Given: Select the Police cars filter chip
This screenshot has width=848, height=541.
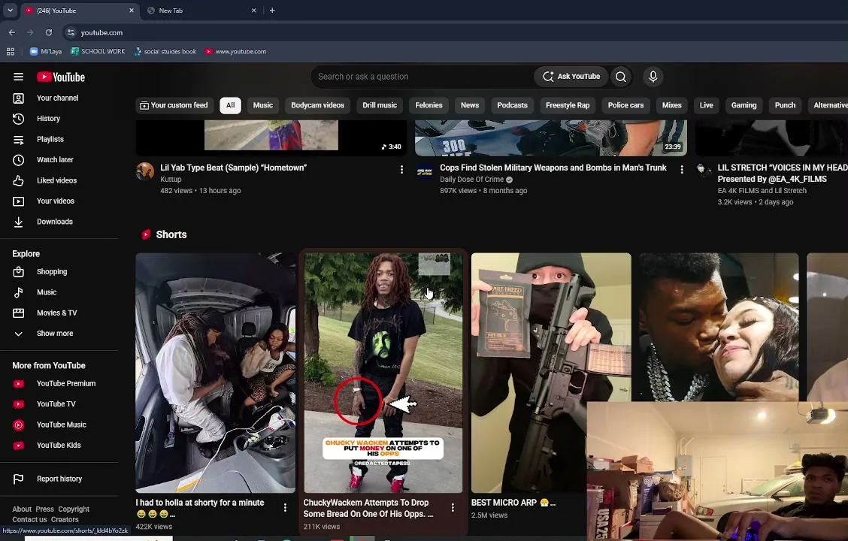Looking at the screenshot, I should coord(625,105).
